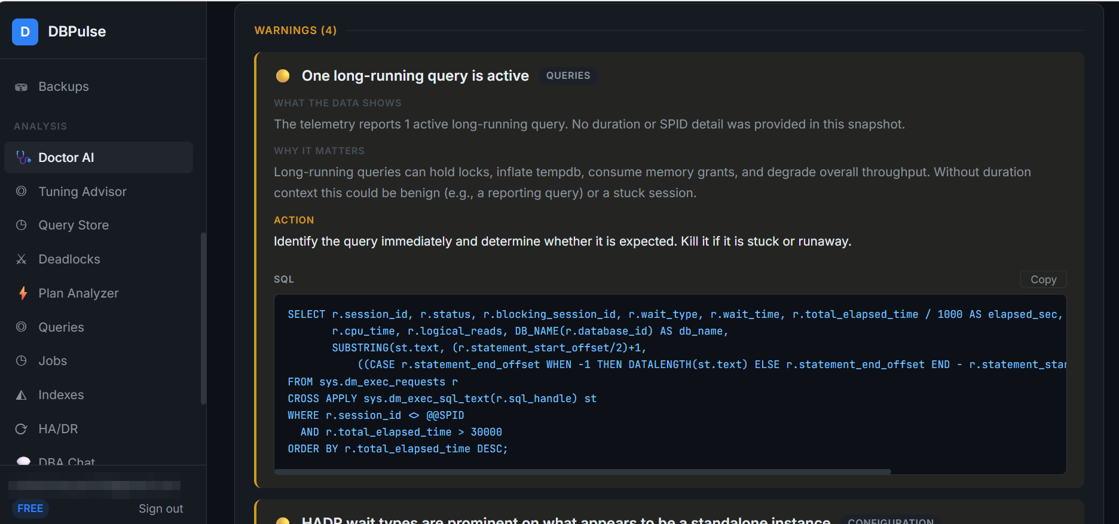Click the Plan Analyzer lightning icon
This screenshot has height=524, width=1119.
pos(23,293)
